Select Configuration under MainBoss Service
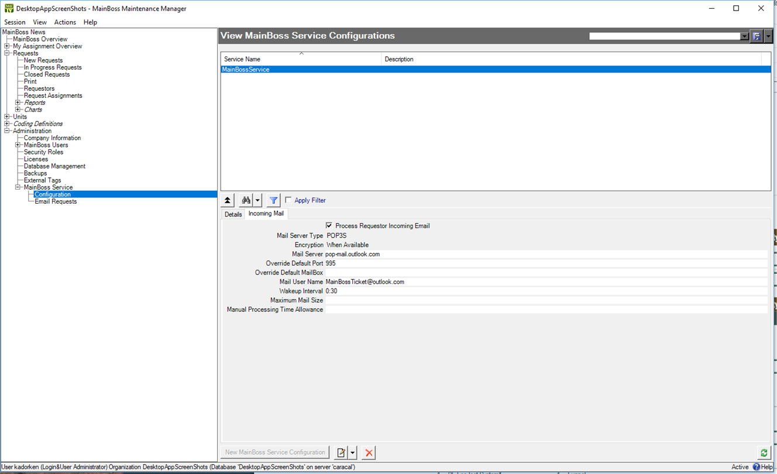Viewport: 777px width, 474px height. click(53, 194)
